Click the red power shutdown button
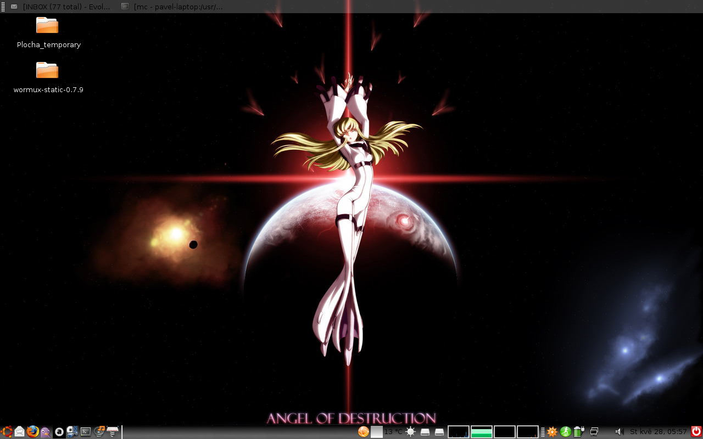The image size is (703, 439). pos(696,432)
